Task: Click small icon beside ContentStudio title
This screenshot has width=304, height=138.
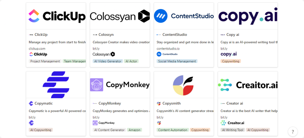Action: [x=159, y=35]
